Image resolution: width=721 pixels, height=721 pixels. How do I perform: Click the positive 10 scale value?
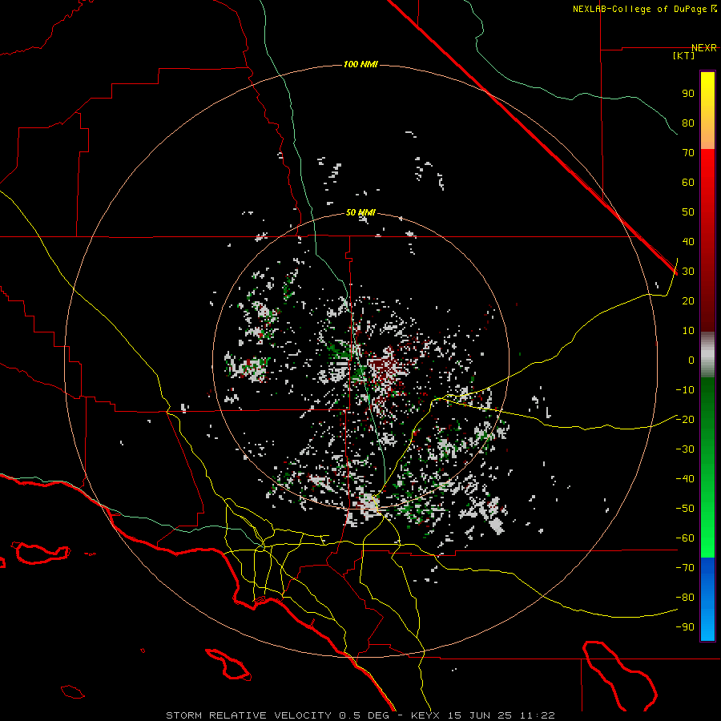click(x=688, y=331)
